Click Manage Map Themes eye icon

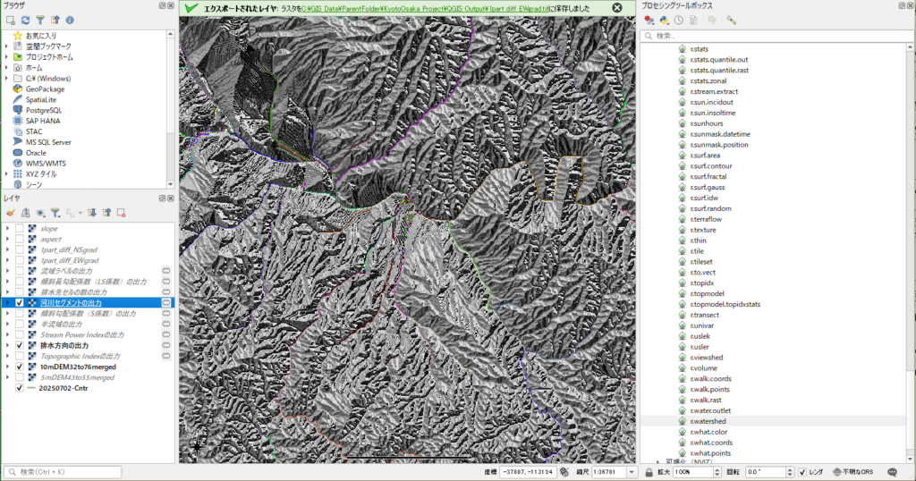click(40, 213)
